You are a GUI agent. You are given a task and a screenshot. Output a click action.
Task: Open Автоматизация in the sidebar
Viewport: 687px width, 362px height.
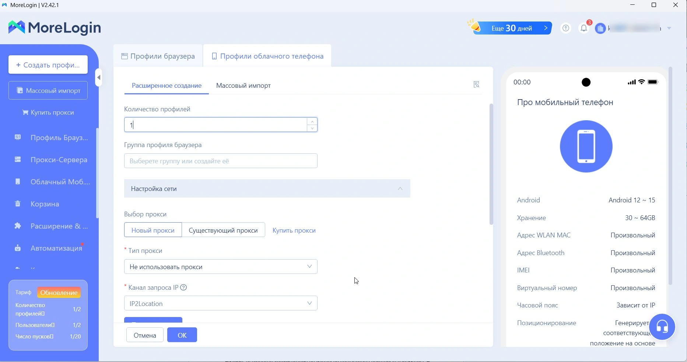[x=56, y=248]
